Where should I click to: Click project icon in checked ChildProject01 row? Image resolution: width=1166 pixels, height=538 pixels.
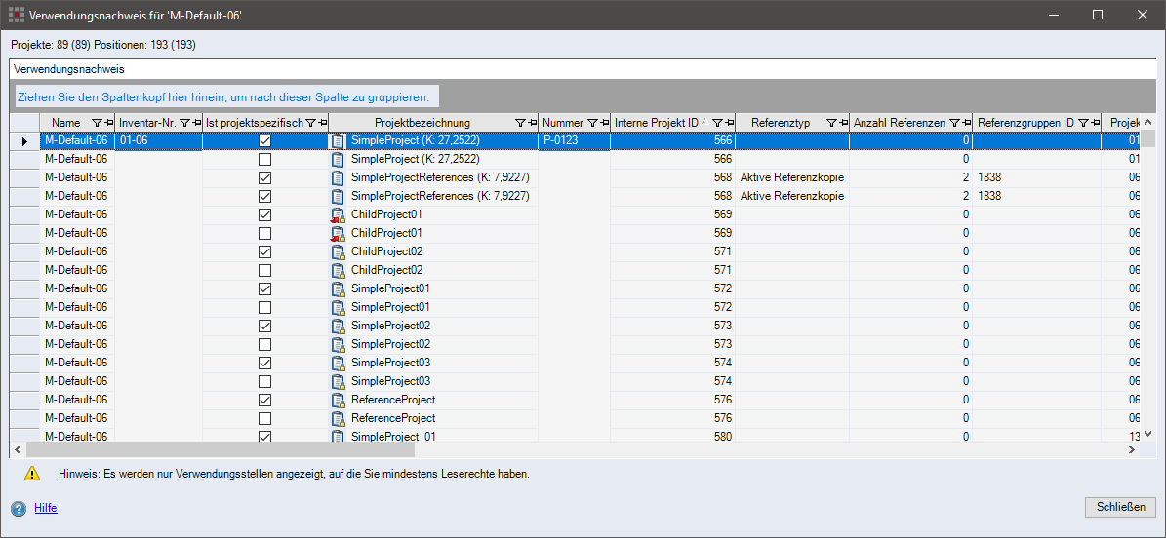tap(339, 214)
